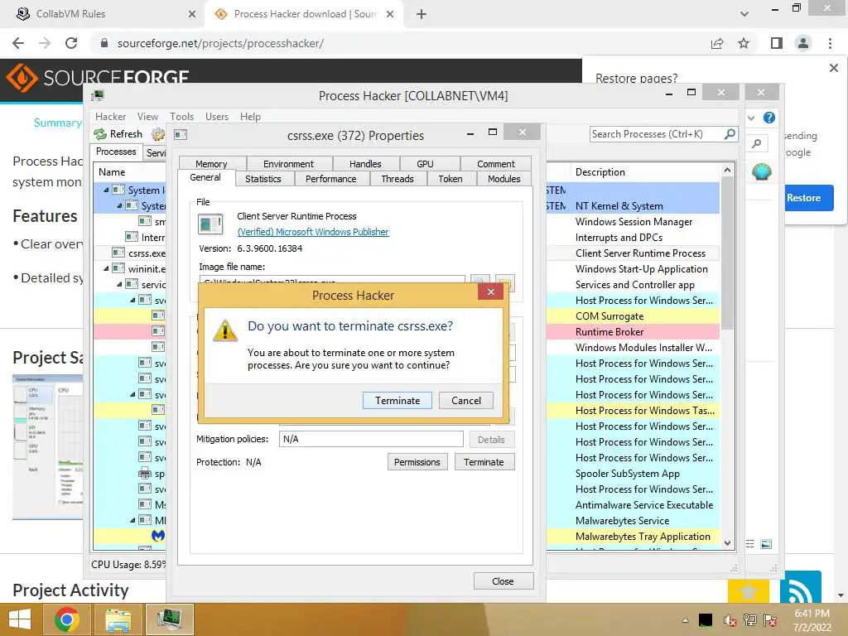Click Terminate button in csrss Properties window
Screen dimensions: 848x636
tap(484, 462)
